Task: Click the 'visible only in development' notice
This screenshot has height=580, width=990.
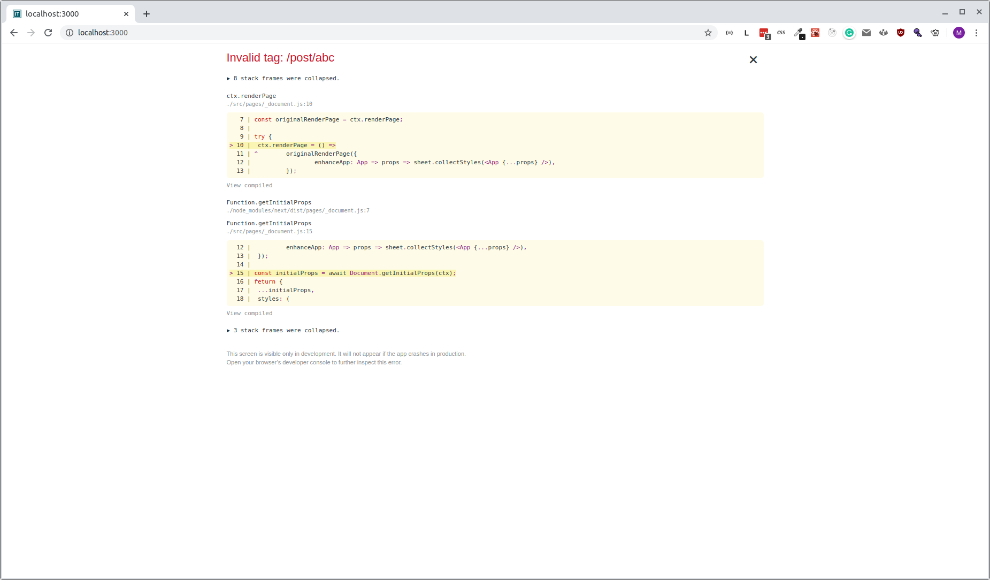Action: (x=346, y=354)
